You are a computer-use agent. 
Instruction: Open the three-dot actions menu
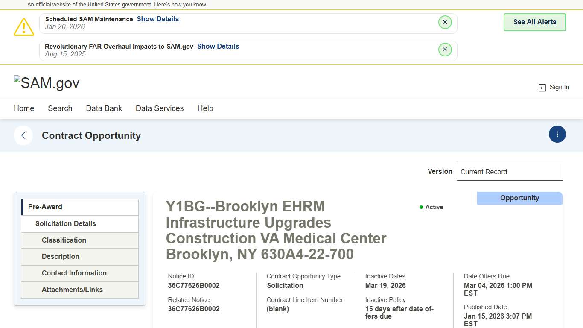557,134
